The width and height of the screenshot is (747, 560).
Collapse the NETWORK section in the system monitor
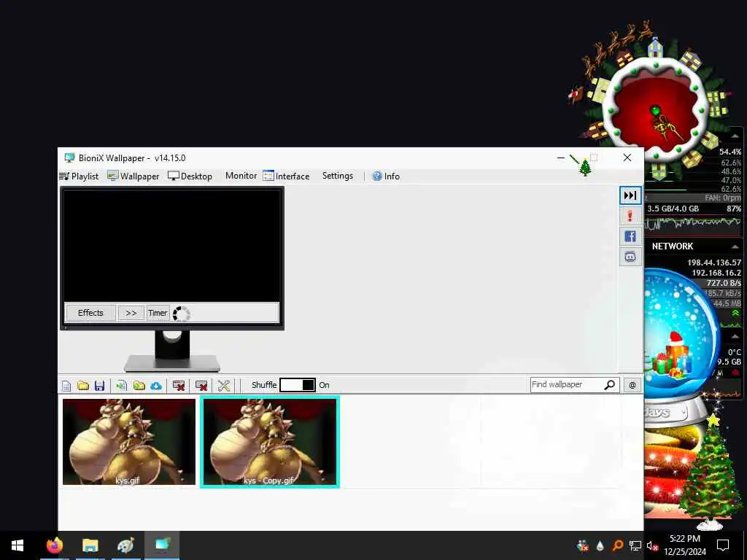click(735, 246)
